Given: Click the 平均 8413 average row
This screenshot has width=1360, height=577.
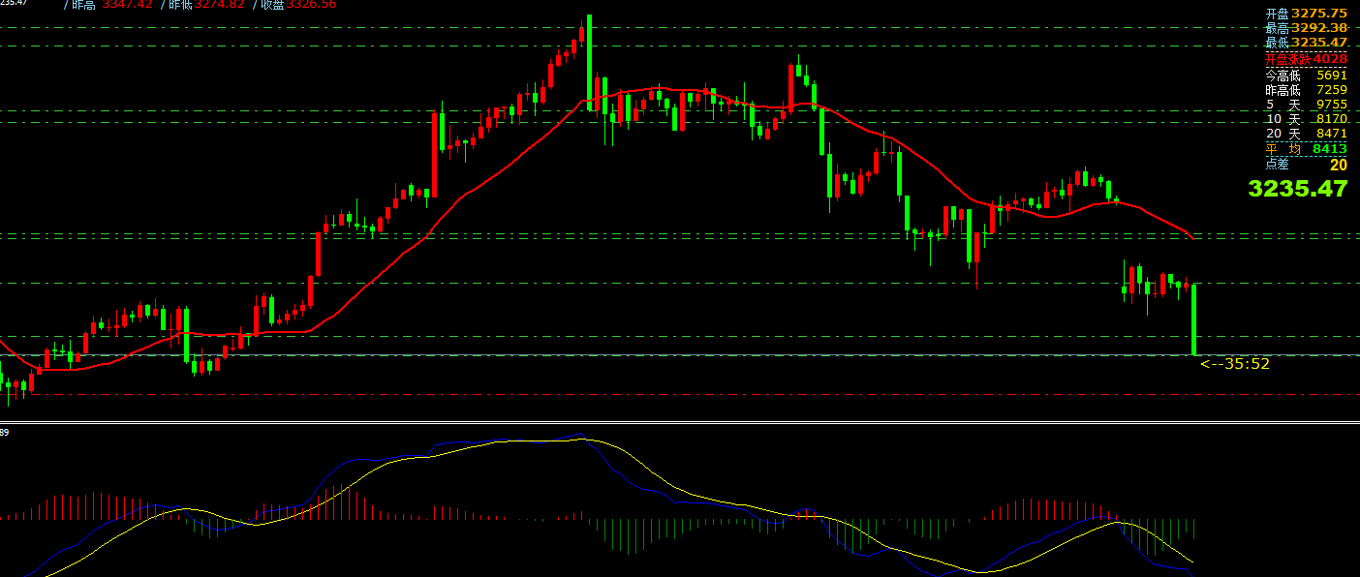Looking at the screenshot, I should [x=1306, y=148].
